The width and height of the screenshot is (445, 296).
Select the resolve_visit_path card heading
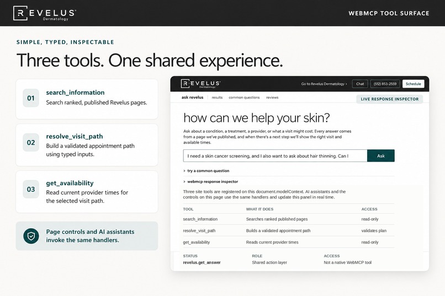(x=75, y=136)
